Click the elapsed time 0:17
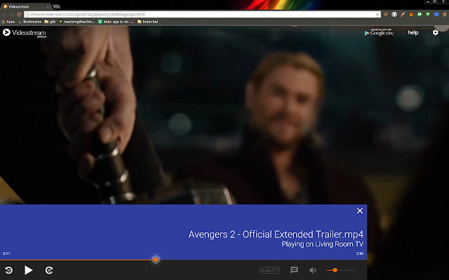This screenshot has width=449, height=280. point(6,253)
